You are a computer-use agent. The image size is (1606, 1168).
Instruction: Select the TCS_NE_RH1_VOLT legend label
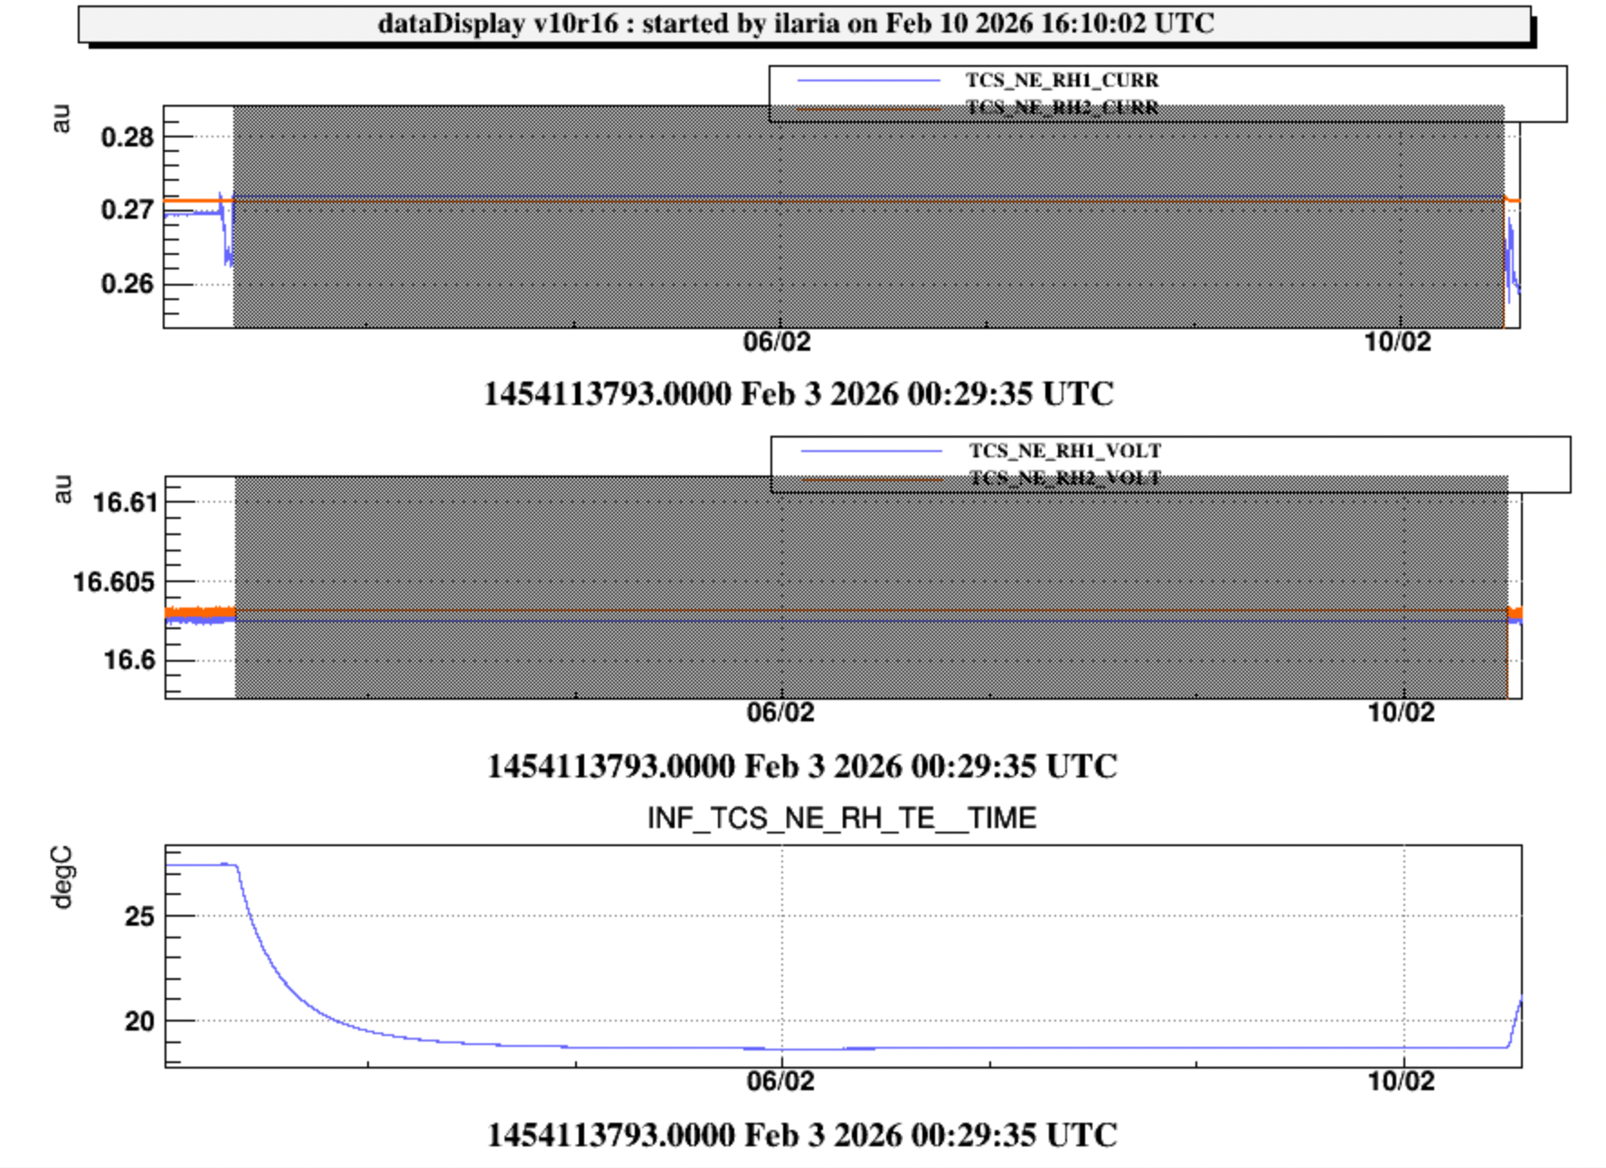click(x=1064, y=451)
